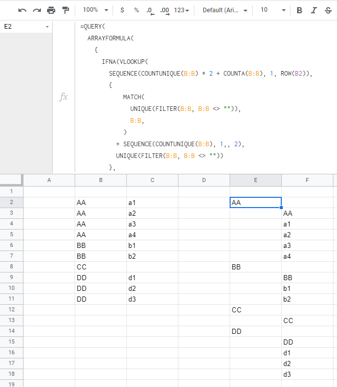
Task: Select column D header
Action: (x=204, y=180)
